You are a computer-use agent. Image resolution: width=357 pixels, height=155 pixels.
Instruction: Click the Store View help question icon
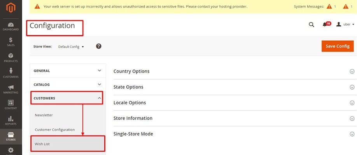(x=98, y=46)
